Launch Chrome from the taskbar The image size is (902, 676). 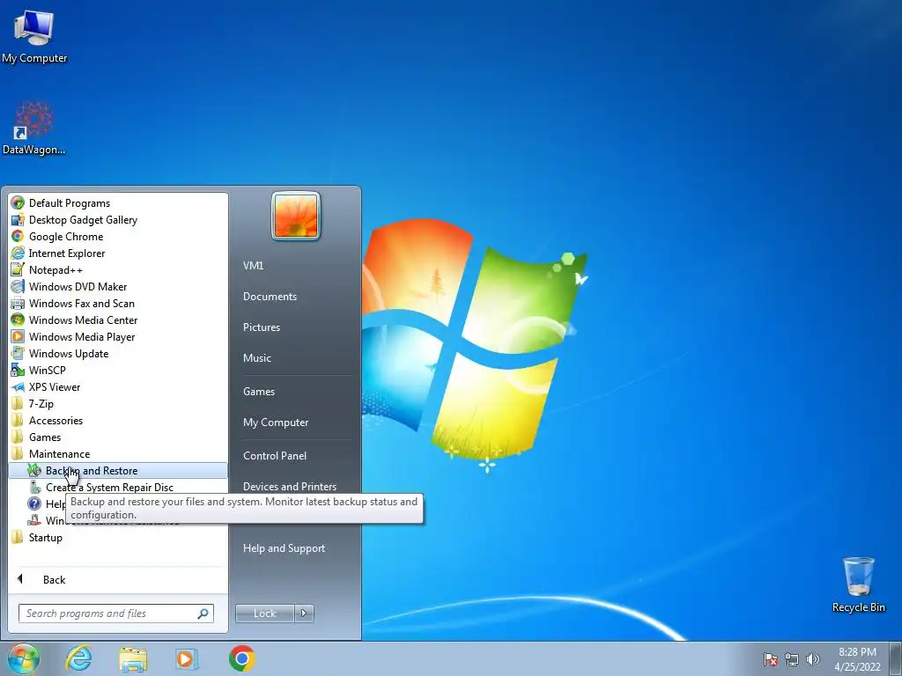click(241, 658)
